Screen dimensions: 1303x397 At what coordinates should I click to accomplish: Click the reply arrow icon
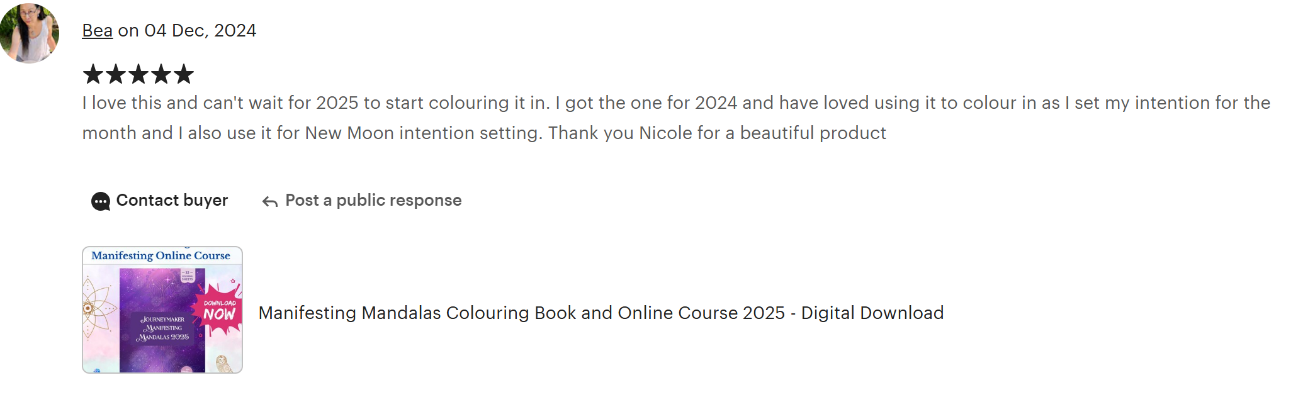pos(270,201)
